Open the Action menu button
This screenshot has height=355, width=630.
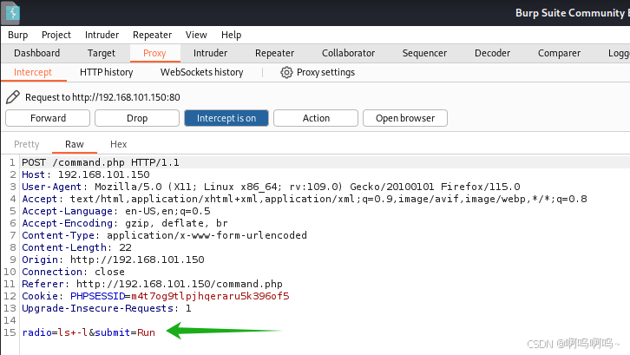click(x=316, y=118)
